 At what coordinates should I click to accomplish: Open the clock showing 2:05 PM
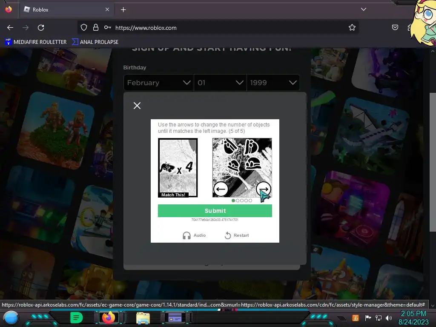click(x=413, y=314)
